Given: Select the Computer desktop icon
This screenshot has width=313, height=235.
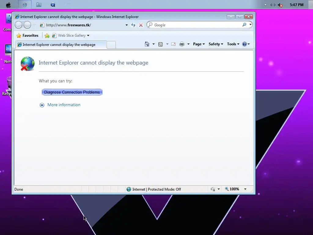Looking at the screenshot, I should (x=8, y=22).
